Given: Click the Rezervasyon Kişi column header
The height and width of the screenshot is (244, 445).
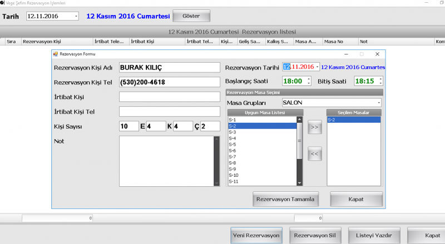Looking at the screenshot, I should tap(57, 42).
